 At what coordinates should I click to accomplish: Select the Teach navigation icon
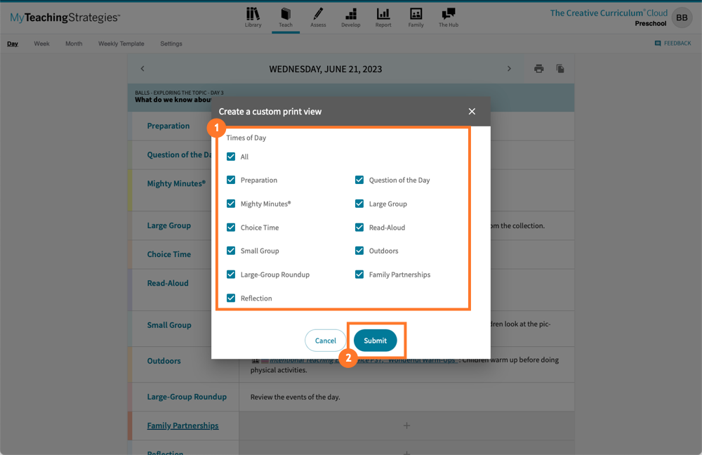click(x=286, y=17)
